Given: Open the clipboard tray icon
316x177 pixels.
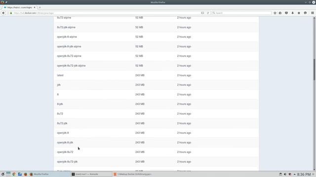Looking at the screenshot, I should click(280, 174).
